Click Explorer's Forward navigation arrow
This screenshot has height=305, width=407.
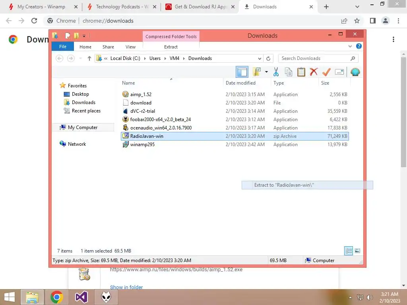point(71,58)
